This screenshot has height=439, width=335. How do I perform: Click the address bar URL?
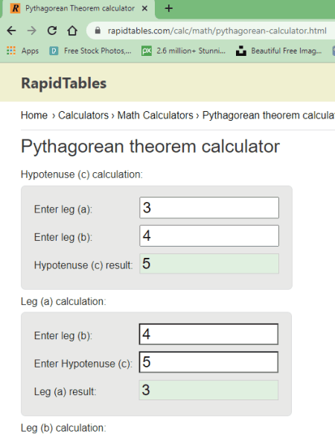pyautogui.click(x=217, y=31)
